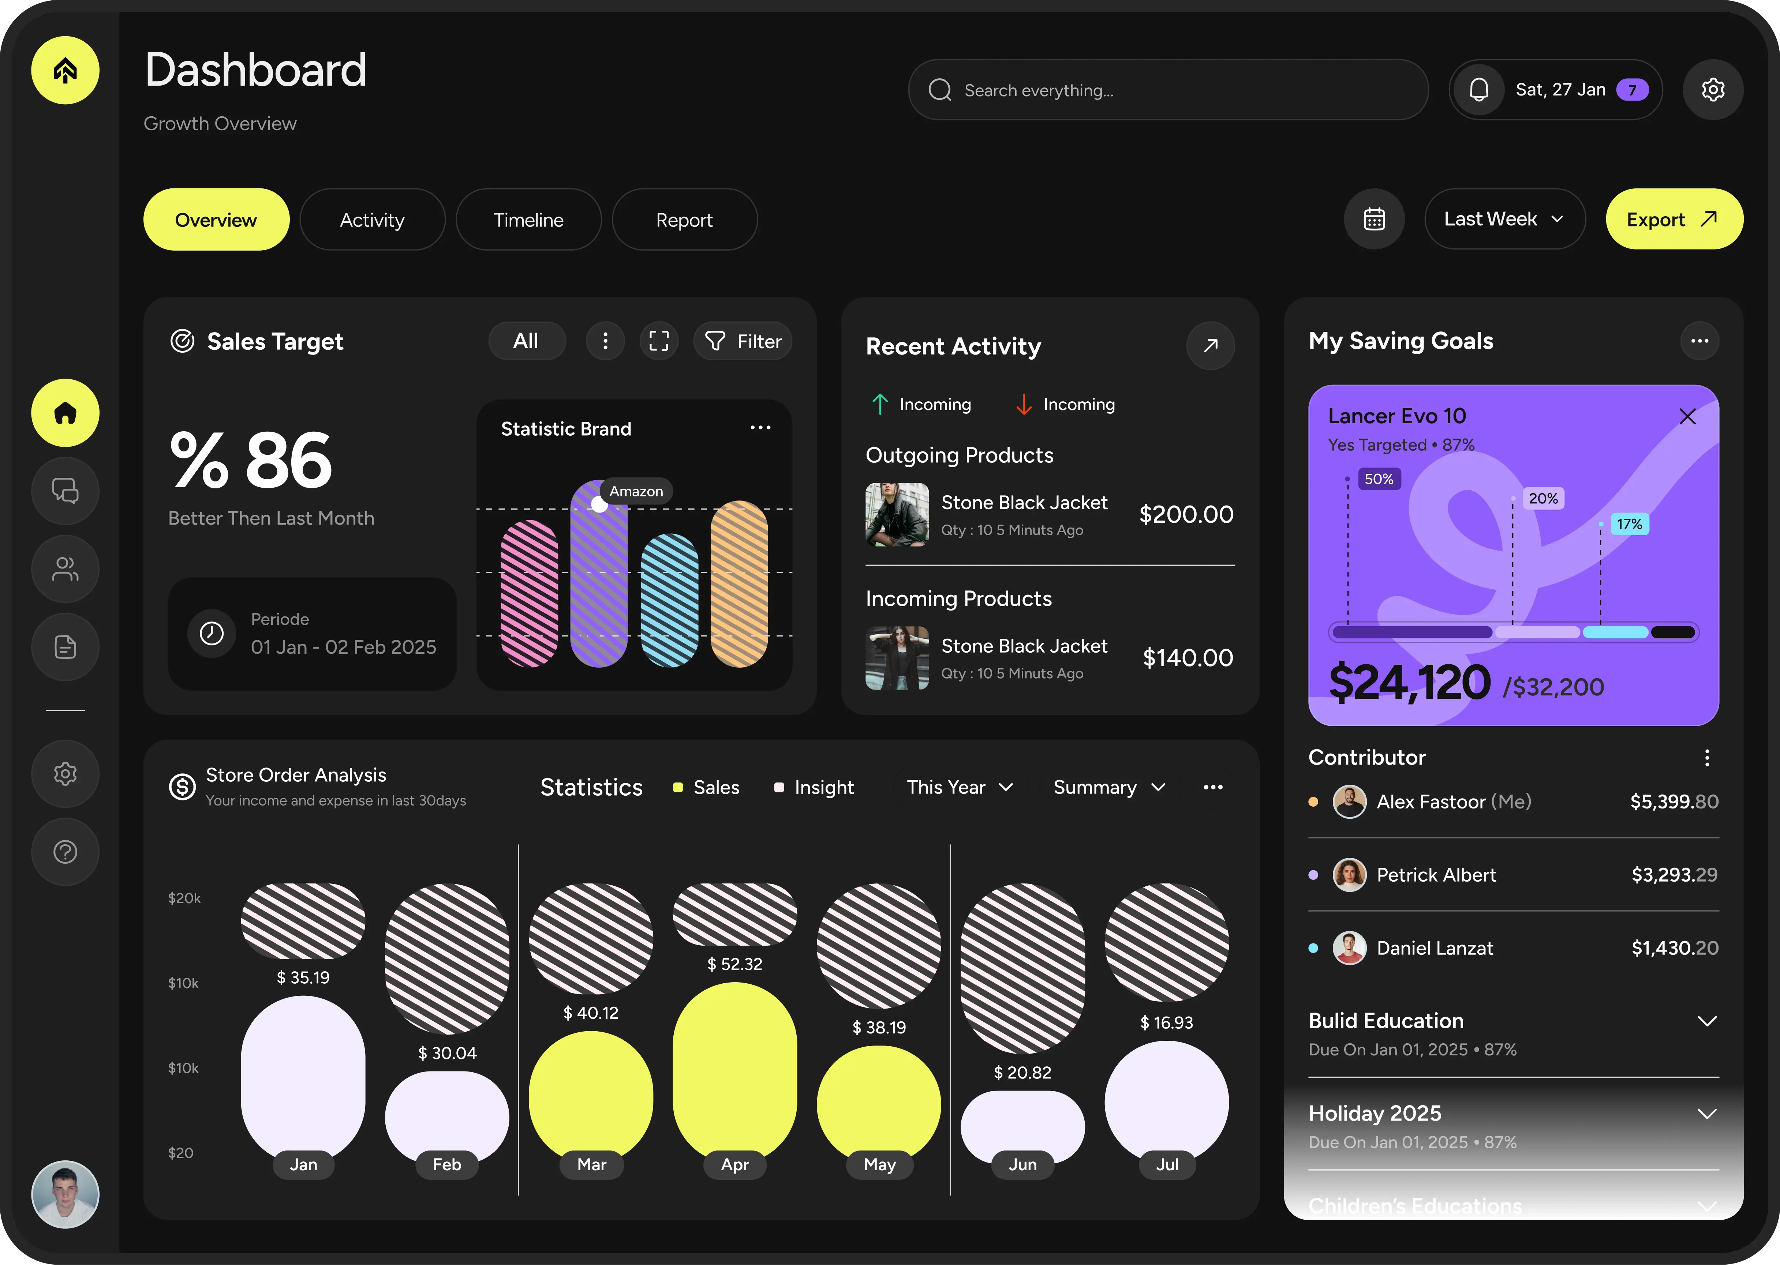1780x1265 pixels.
Task: Dismiss the Lancer Evo 10 card
Action: [x=1688, y=417]
